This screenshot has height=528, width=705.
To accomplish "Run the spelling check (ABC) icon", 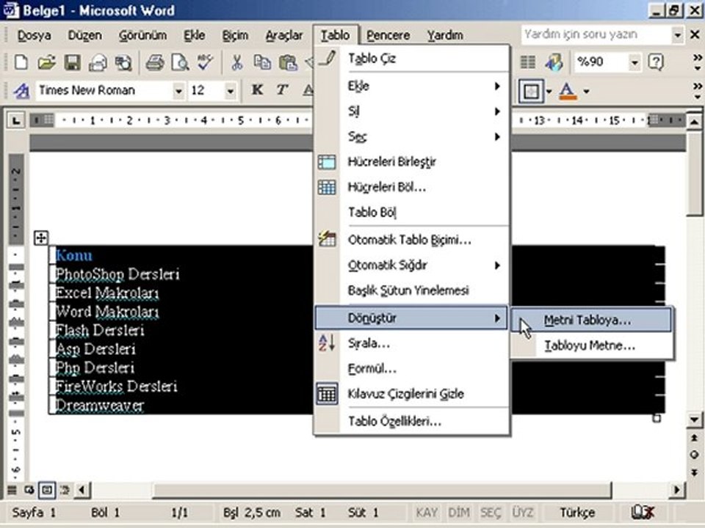I will pyautogui.click(x=205, y=62).
